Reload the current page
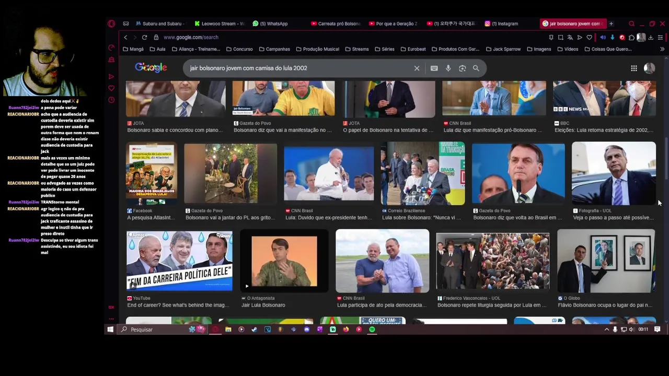 pyautogui.click(x=144, y=38)
